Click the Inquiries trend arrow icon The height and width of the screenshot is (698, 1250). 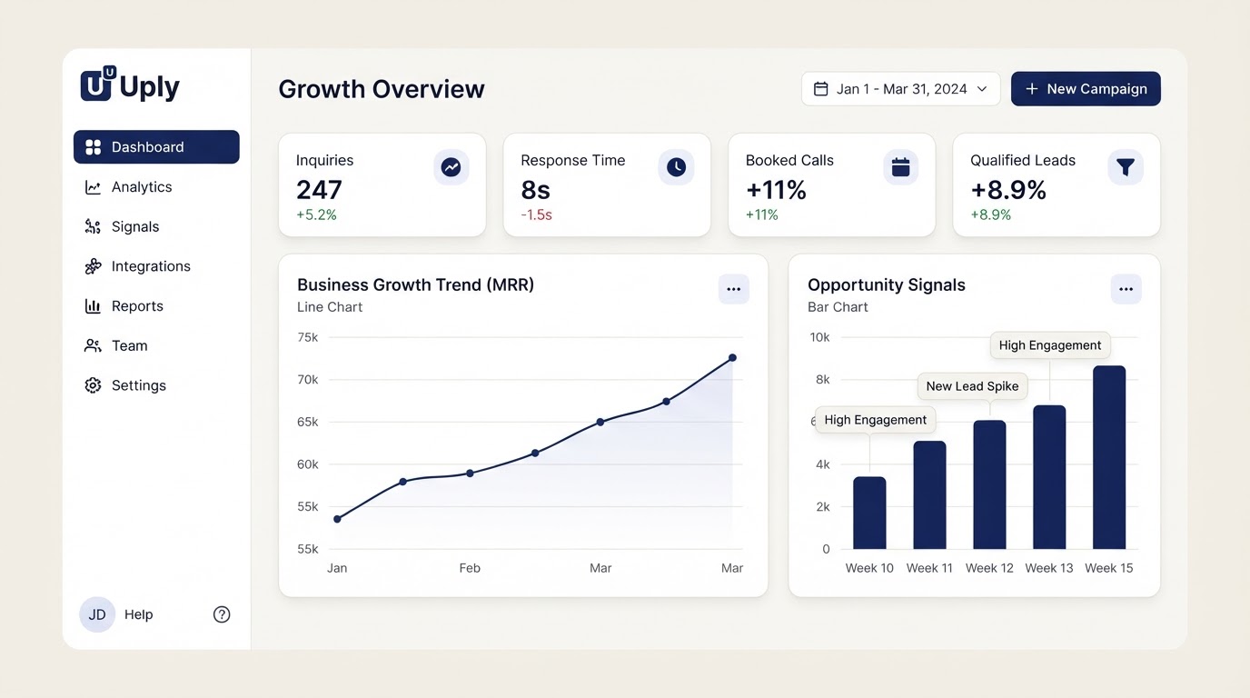(451, 167)
